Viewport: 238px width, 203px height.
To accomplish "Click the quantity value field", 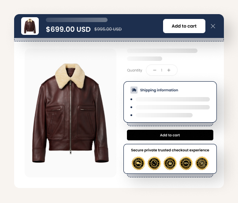I will pos(162,70).
